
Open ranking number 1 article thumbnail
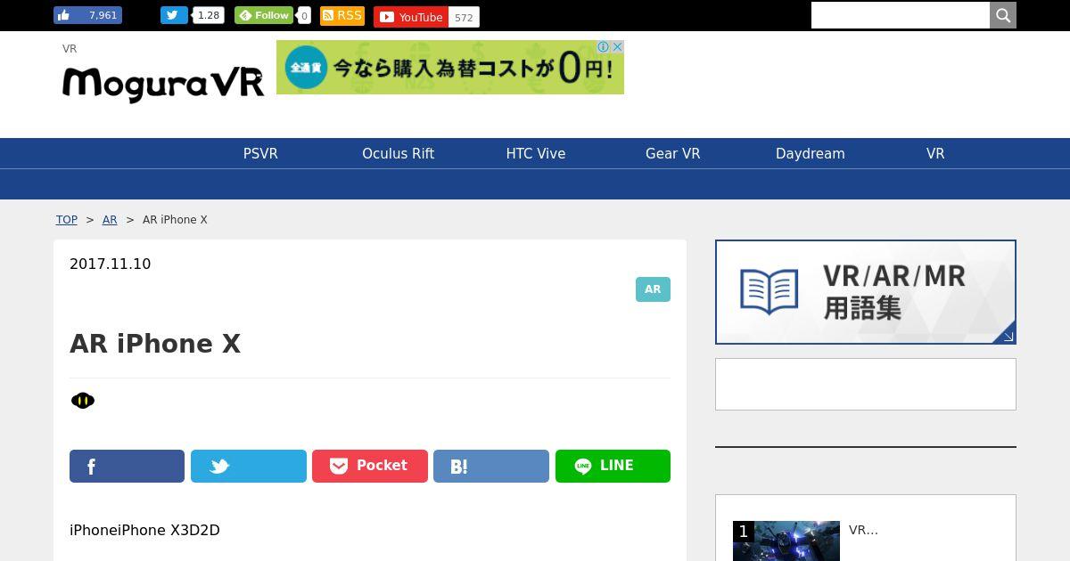786,541
